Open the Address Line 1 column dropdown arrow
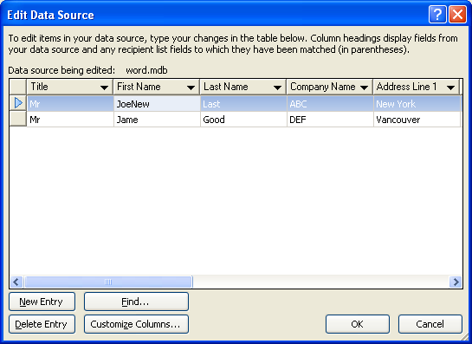 [450, 88]
